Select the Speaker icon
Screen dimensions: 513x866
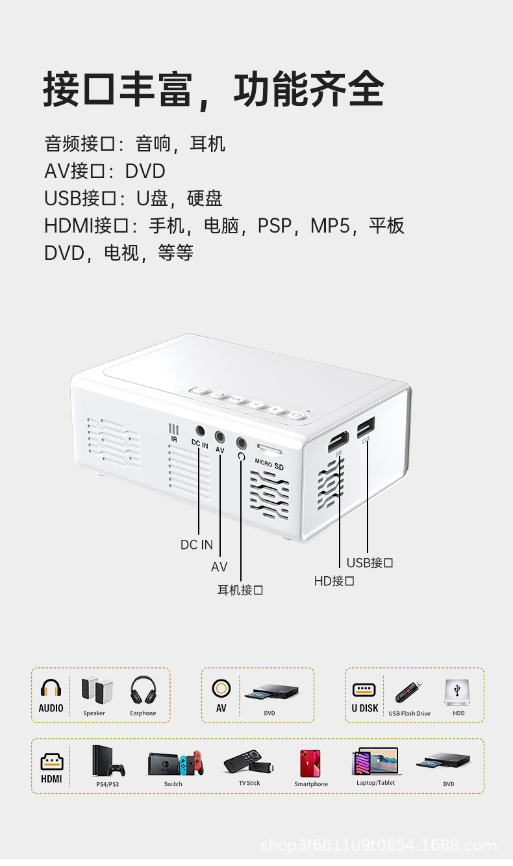pos(95,690)
